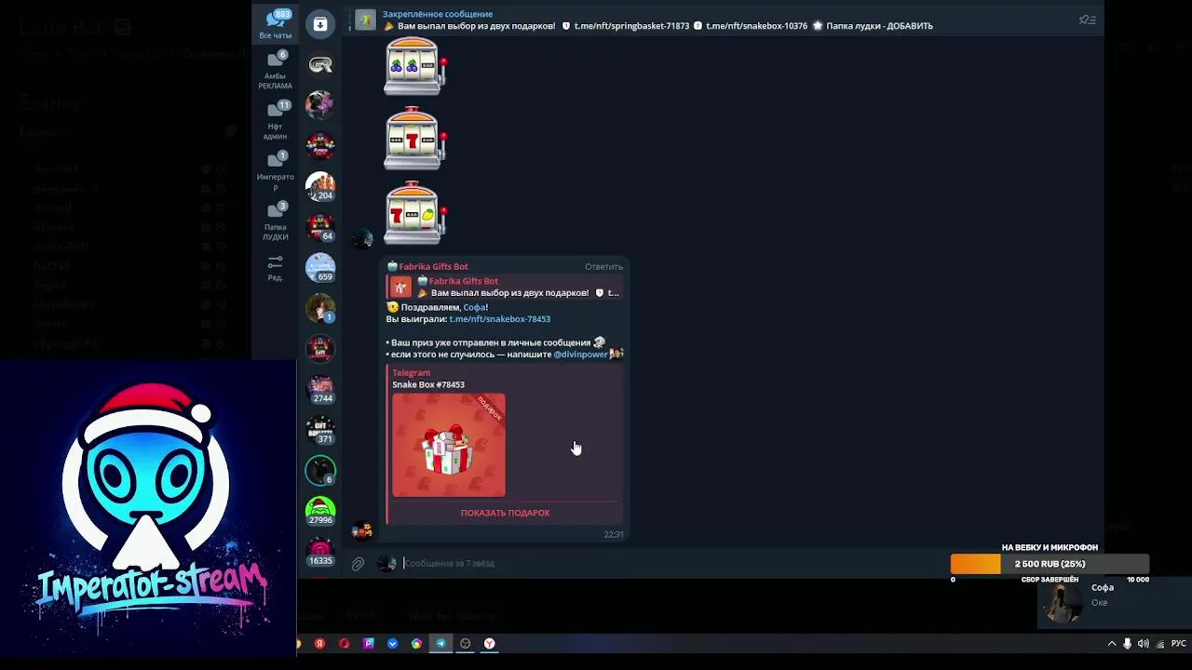1192x670 pixels.
Task: Click the Ответить reply button
Action: tap(603, 267)
